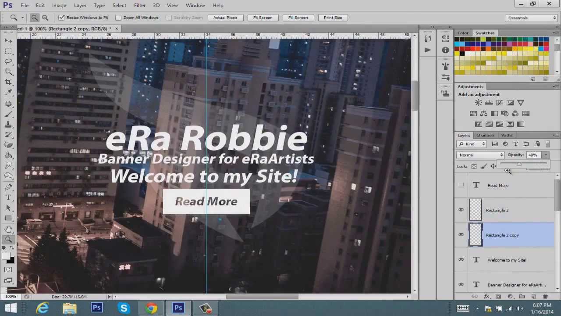Open the Essentials workspace dropdown
Viewport: 561px width, 316px height.
pyautogui.click(x=531, y=18)
